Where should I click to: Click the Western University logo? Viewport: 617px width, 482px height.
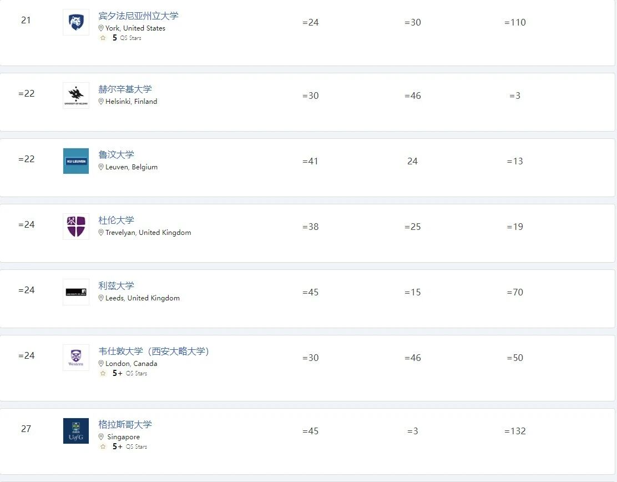76,358
